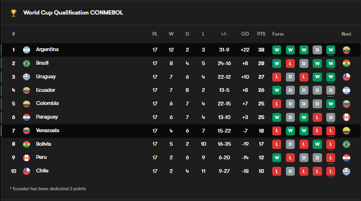Viewport: 361px width, 201px height.
Task: Click Ecuador's most recent D form badge
Action: click(x=331, y=90)
